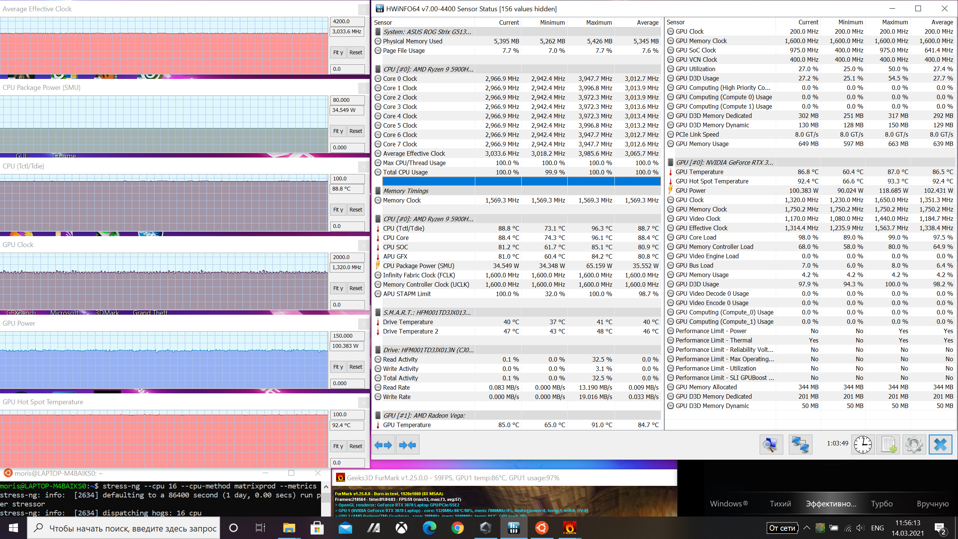This screenshot has width=958, height=539.
Task: Click Reset in CPU (Tctl/Tdie) graph
Action: click(x=356, y=210)
